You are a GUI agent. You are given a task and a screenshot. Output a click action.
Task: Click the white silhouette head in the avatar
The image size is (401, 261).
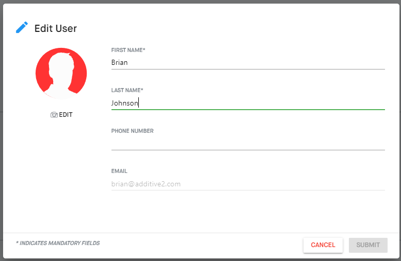point(61,64)
